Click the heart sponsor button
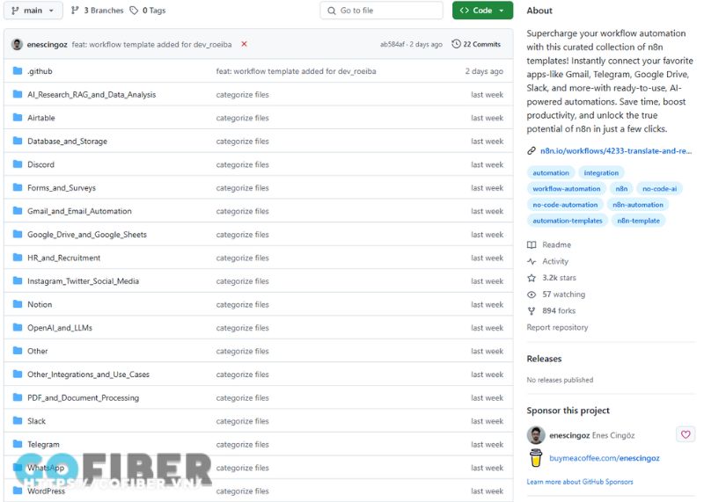Image resolution: width=704 pixels, height=502 pixels. [x=686, y=434]
